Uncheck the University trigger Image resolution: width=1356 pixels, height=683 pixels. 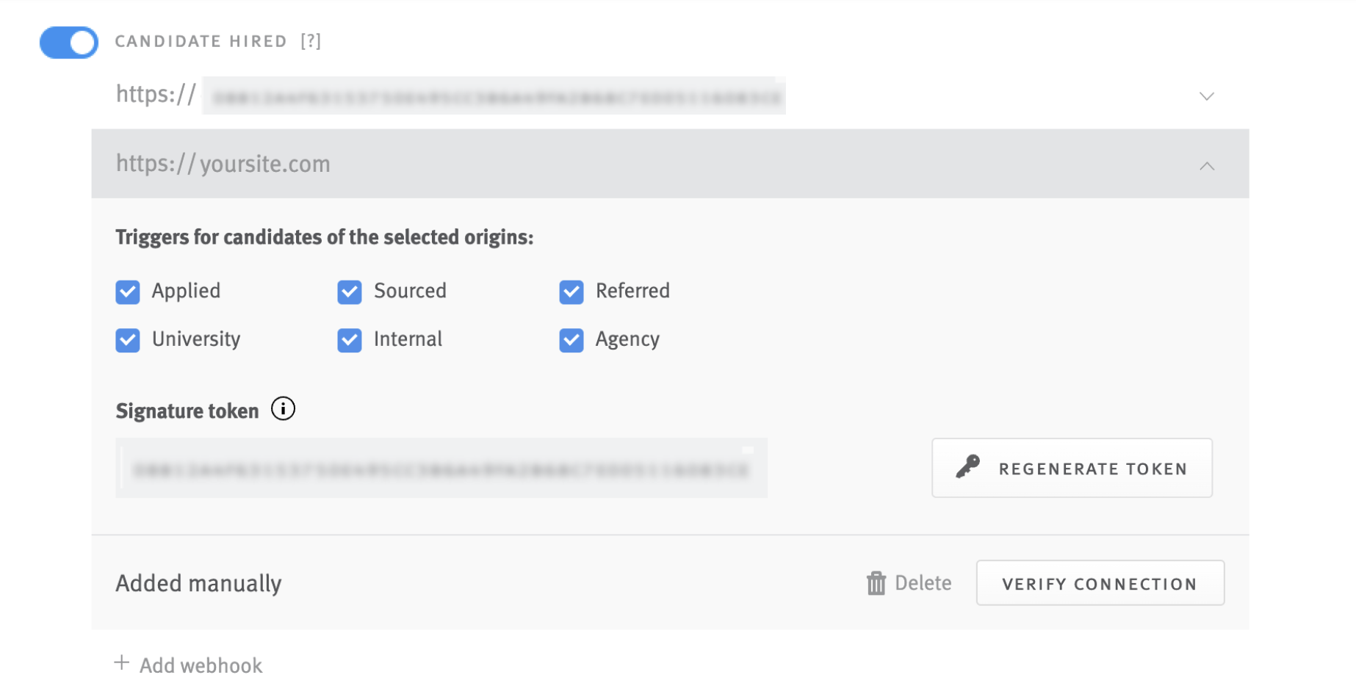128,339
